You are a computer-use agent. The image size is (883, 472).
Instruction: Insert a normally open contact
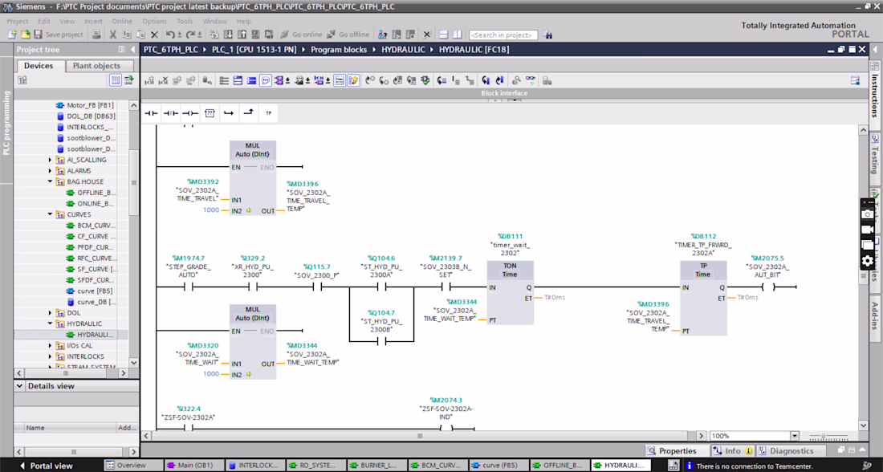tap(151, 113)
